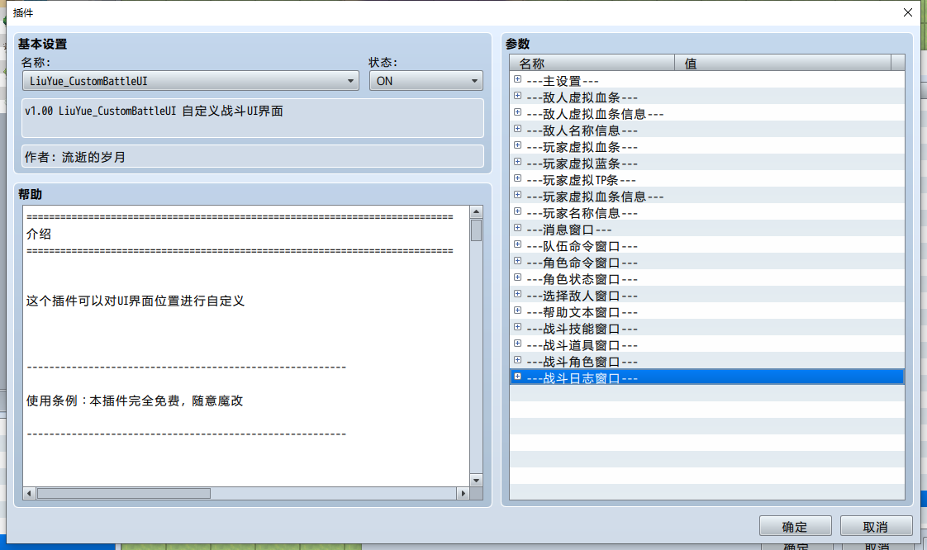The image size is (927, 550).
Task: Click help scrollbar down arrow
Action: (x=476, y=481)
